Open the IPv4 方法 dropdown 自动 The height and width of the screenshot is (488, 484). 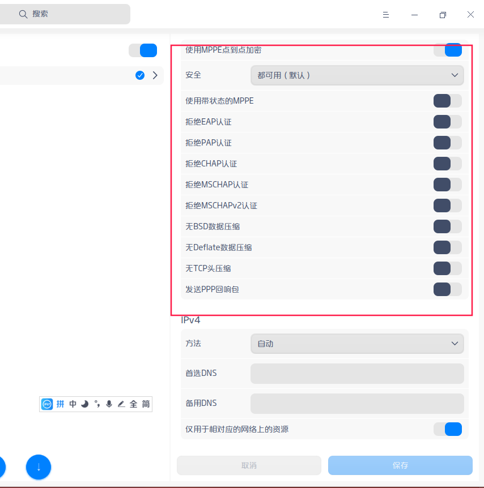tap(357, 344)
